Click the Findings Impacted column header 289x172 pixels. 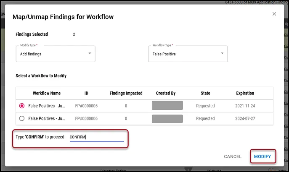pos(126,93)
